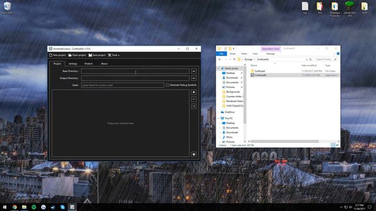
Task: Open the Tools dropdown in ConfuserEx
Action: 113,55
